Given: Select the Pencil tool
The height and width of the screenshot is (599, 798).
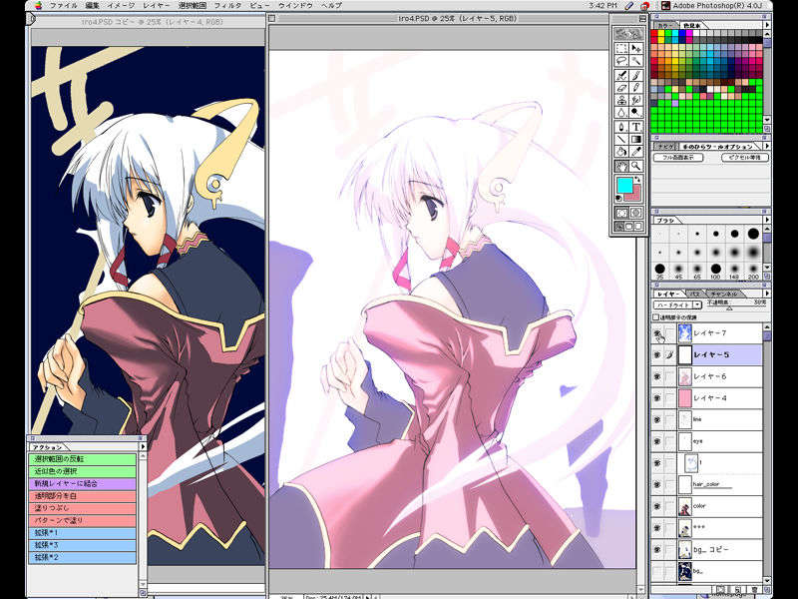Looking at the screenshot, I should (636, 88).
